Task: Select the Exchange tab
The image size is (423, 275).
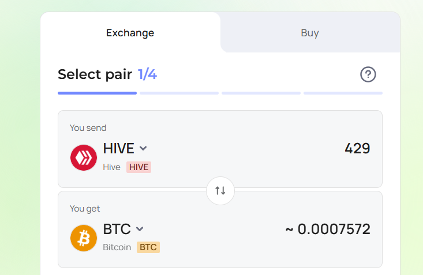Action: pyautogui.click(x=130, y=33)
